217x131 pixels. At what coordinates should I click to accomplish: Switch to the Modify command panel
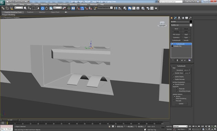coord(175,18)
